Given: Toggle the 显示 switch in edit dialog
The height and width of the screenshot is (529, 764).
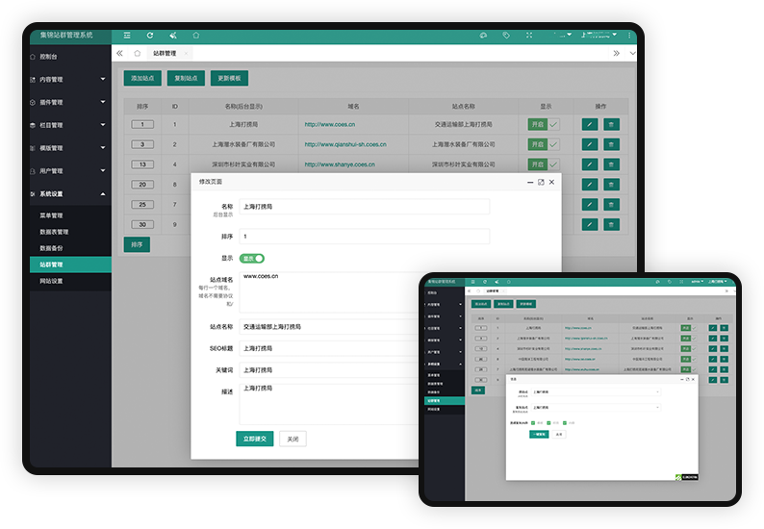Looking at the screenshot, I should 252,258.
